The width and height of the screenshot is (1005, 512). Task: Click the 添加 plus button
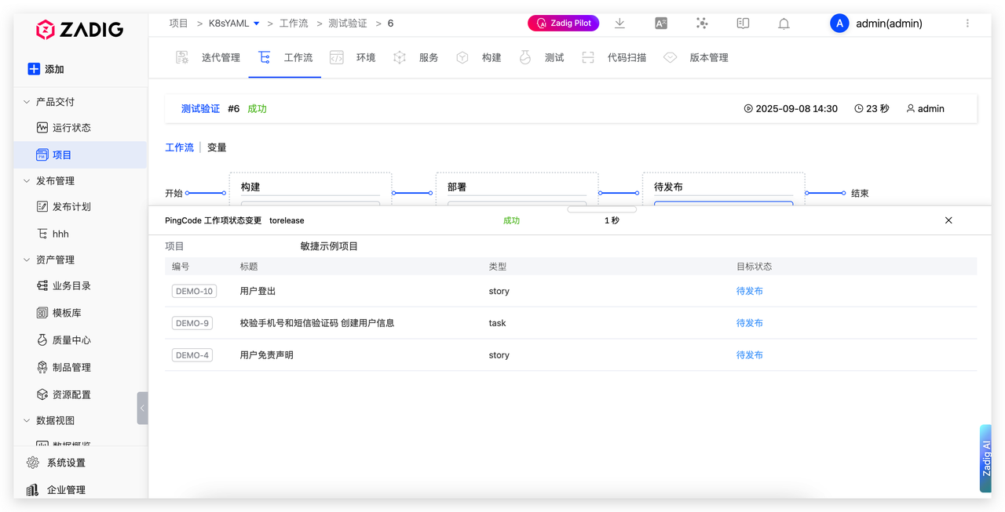(34, 69)
